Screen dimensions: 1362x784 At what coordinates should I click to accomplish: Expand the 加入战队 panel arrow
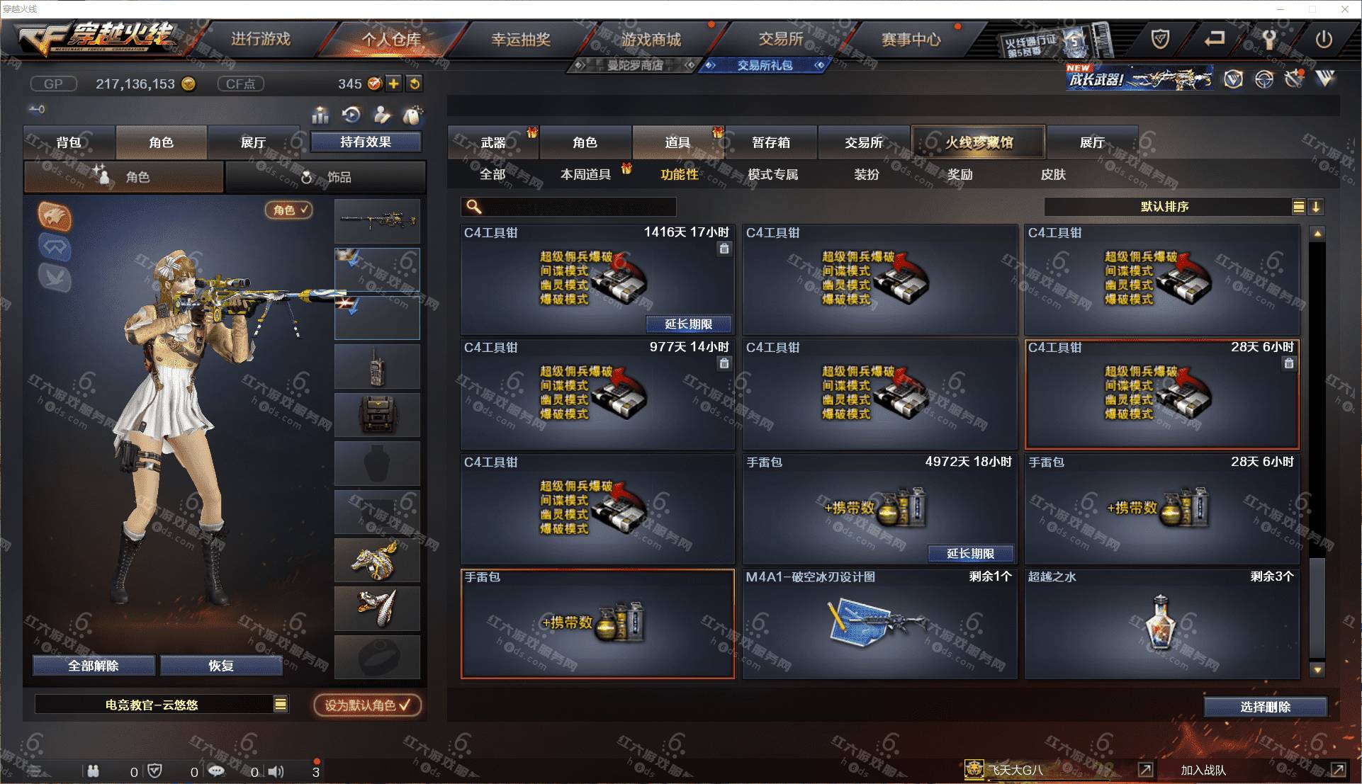[x=1338, y=770]
